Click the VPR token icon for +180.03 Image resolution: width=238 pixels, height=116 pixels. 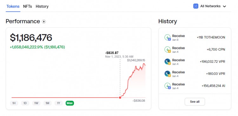pyautogui.click(x=168, y=74)
